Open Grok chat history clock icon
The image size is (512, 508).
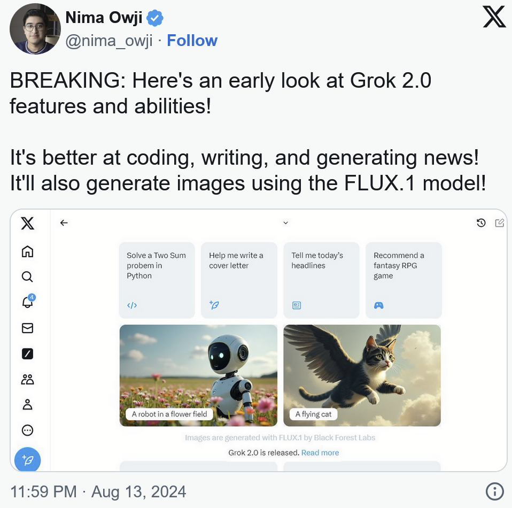pyautogui.click(x=481, y=223)
